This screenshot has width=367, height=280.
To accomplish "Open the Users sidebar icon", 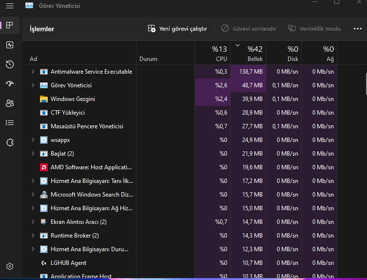I will [x=10, y=103].
